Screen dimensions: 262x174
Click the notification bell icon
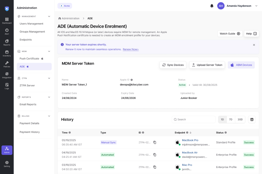[x=212, y=6]
